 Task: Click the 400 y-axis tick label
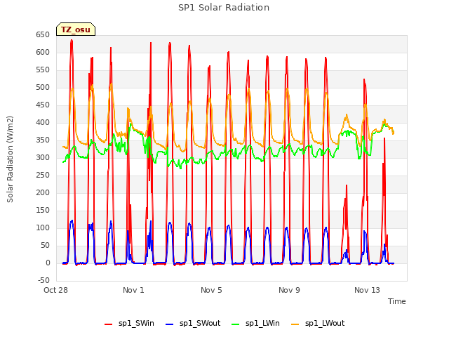click(x=43, y=122)
